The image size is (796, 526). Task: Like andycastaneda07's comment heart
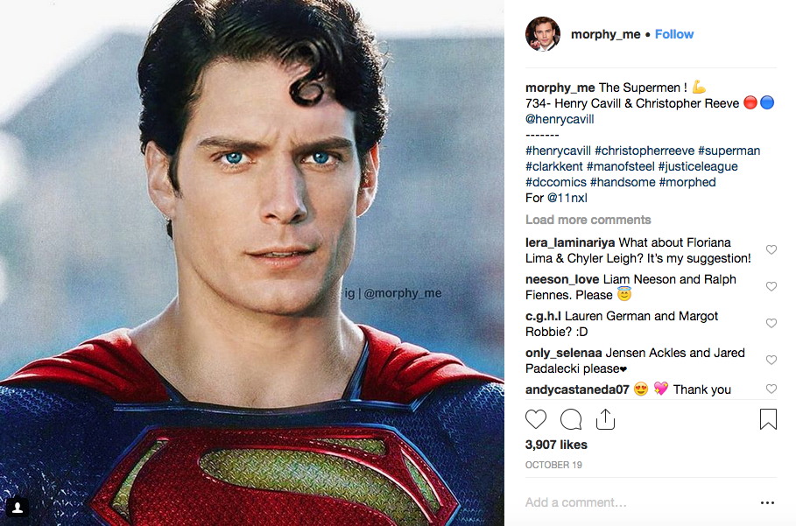771,389
